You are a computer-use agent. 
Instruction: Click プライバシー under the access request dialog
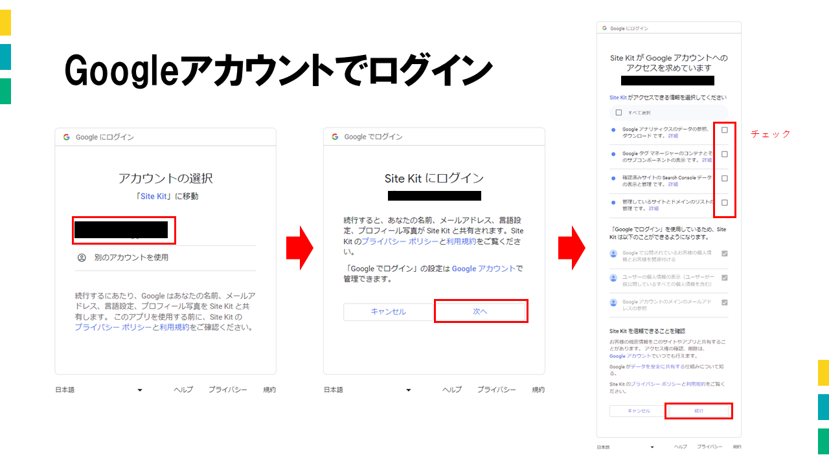(x=710, y=447)
